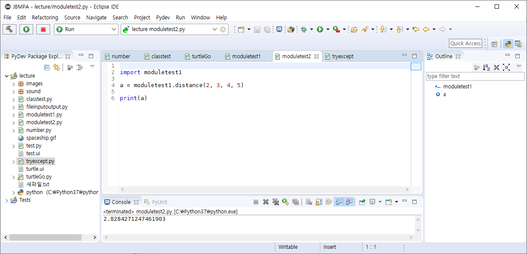The image size is (527, 254).
Task: Expand the moduletest1.py tree node
Action: click(14, 115)
